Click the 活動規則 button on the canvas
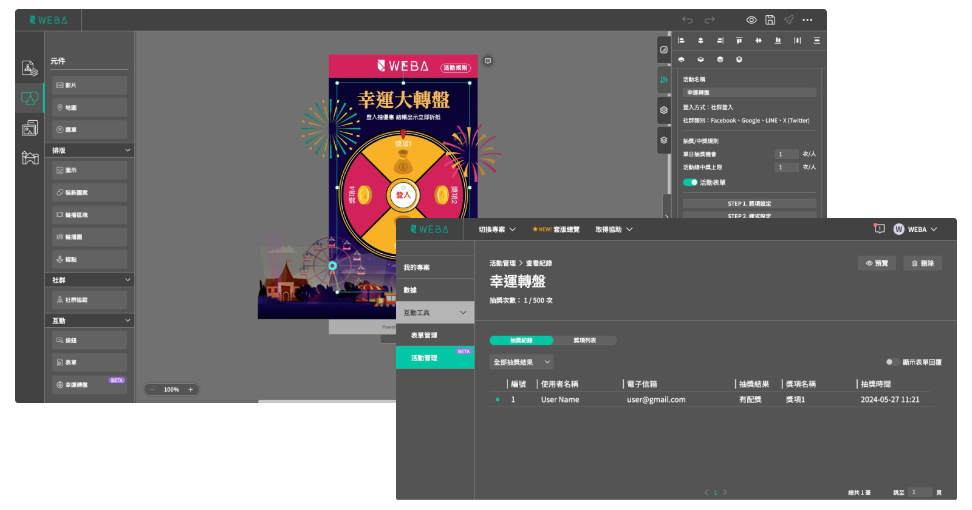The height and width of the screenshot is (510, 972). click(456, 67)
